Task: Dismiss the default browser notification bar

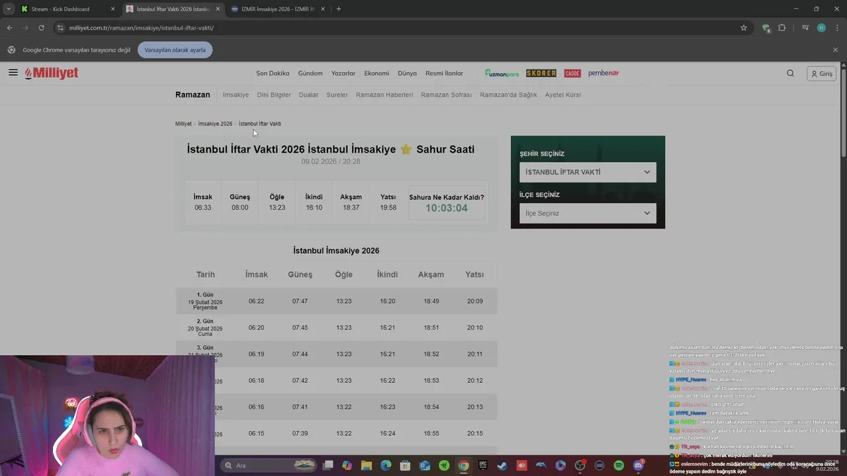Action: 835,50
